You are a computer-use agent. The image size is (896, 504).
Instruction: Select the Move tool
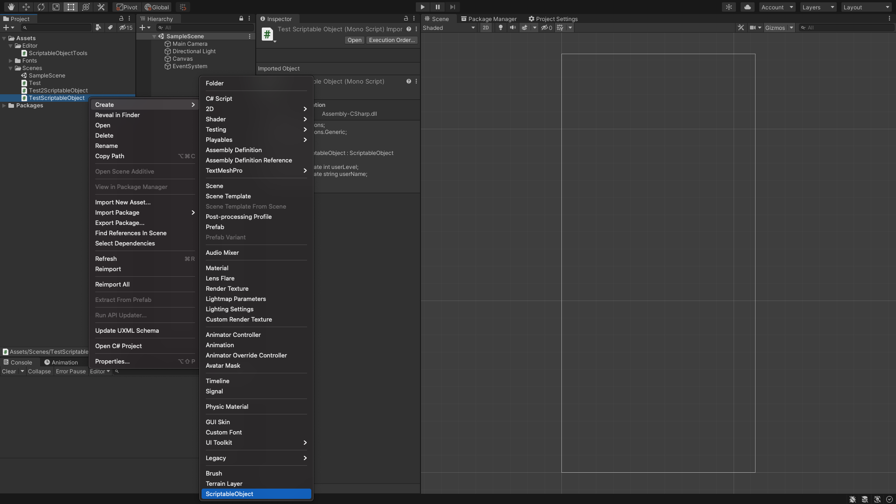[x=26, y=7]
